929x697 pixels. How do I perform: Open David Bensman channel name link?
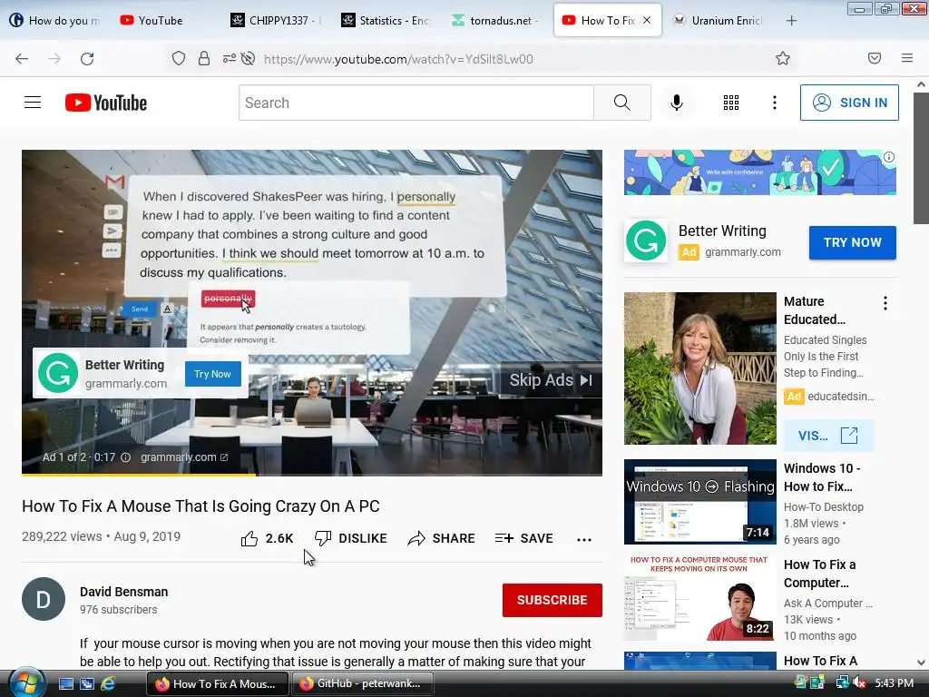coord(123,592)
